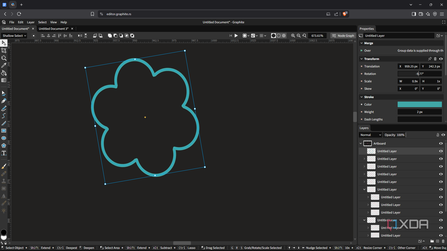The image size is (447, 251).
Task: Switch to Outline view mode
Action: pyautogui.click(x=279, y=36)
